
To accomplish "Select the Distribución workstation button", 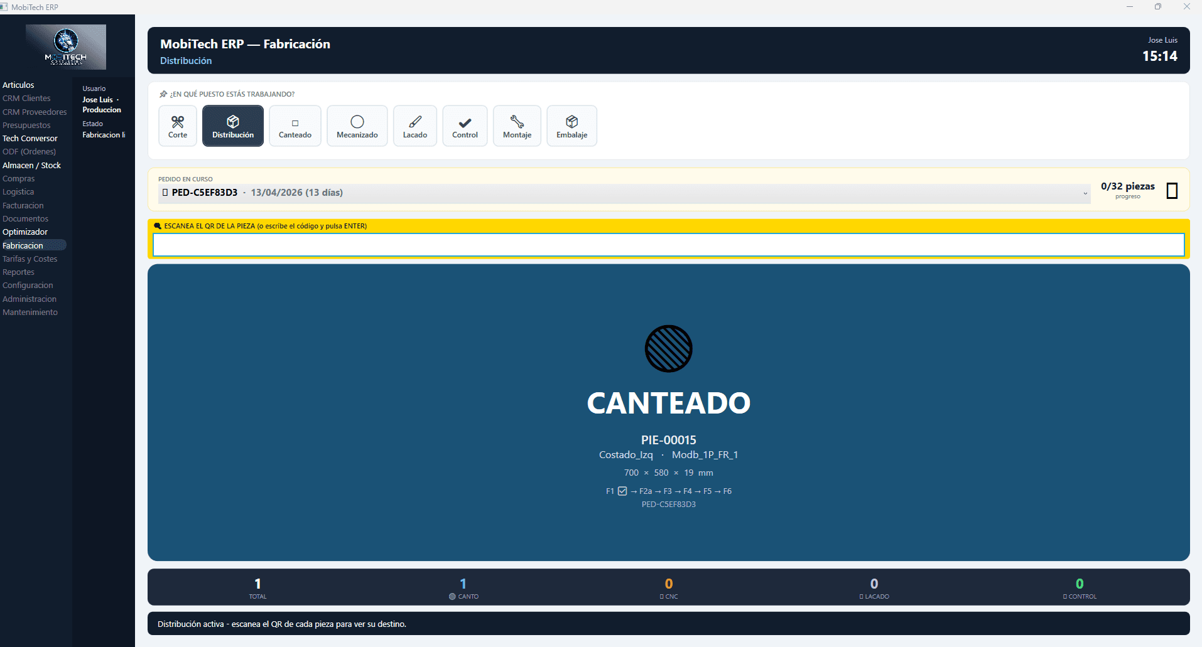I will (233, 126).
